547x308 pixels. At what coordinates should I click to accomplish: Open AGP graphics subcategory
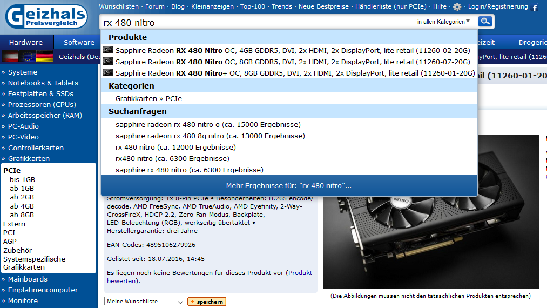point(10,242)
